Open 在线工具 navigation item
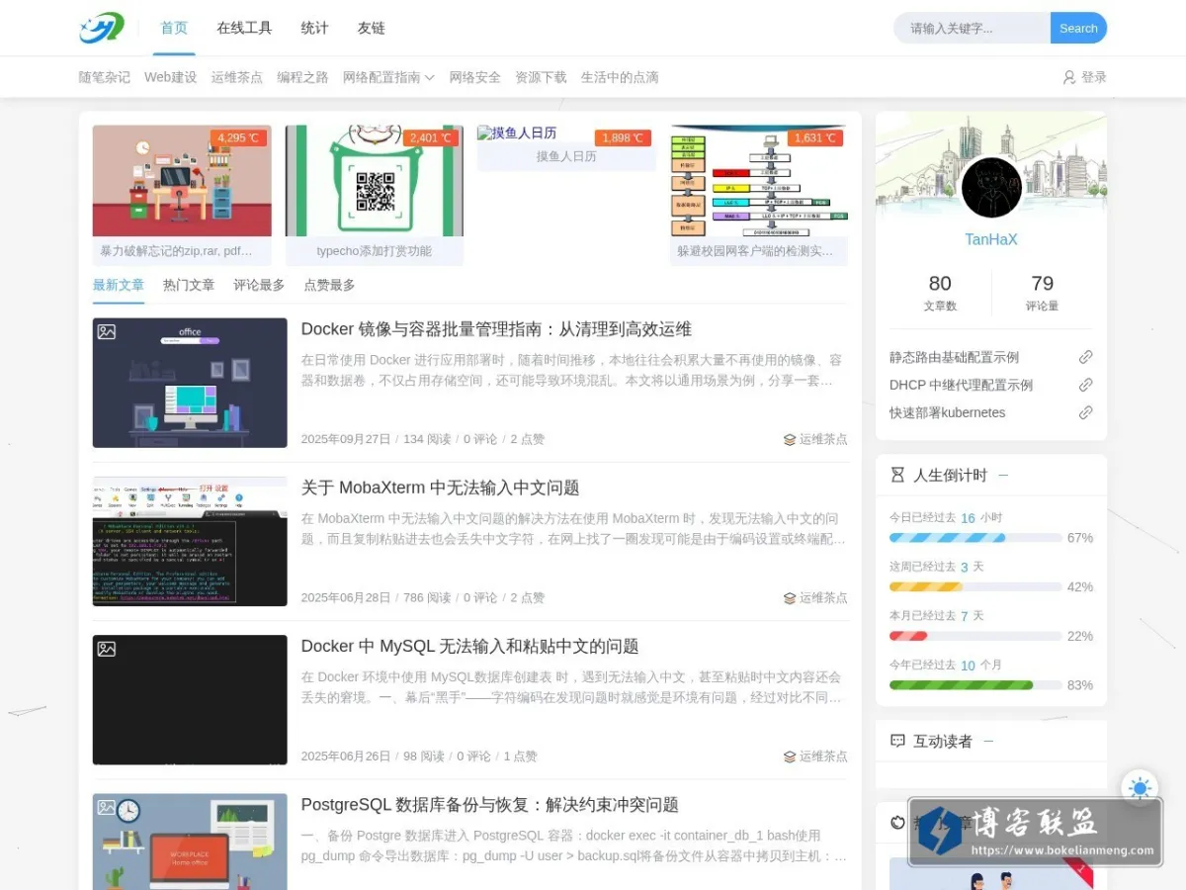The width and height of the screenshot is (1186, 890). [244, 28]
